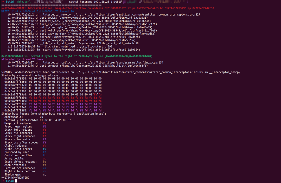
Task: Click the 'Stack mid redzone: f2' legend entry
Action: pos(25,133)
